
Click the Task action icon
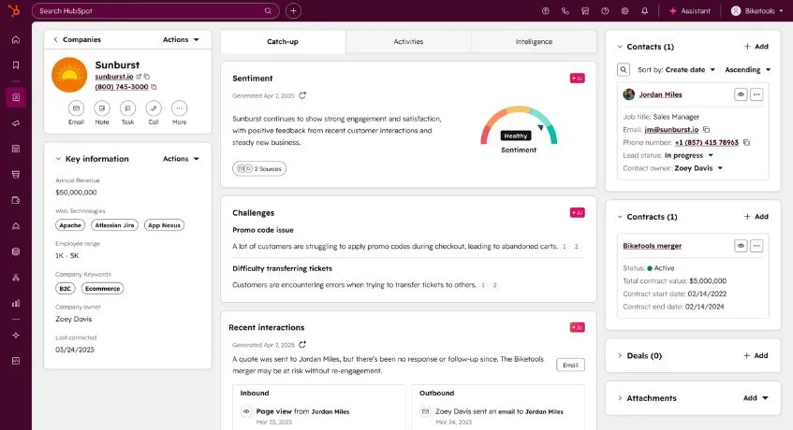(x=128, y=108)
